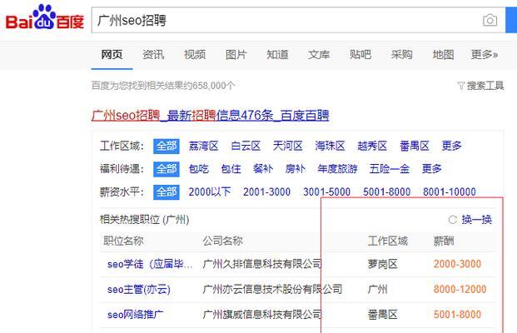Select 全部 in 福利待遇 row
The width and height of the screenshot is (517, 333).
(167, 169)
